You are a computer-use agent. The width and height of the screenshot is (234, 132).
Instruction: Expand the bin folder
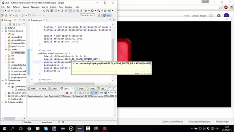6,56
